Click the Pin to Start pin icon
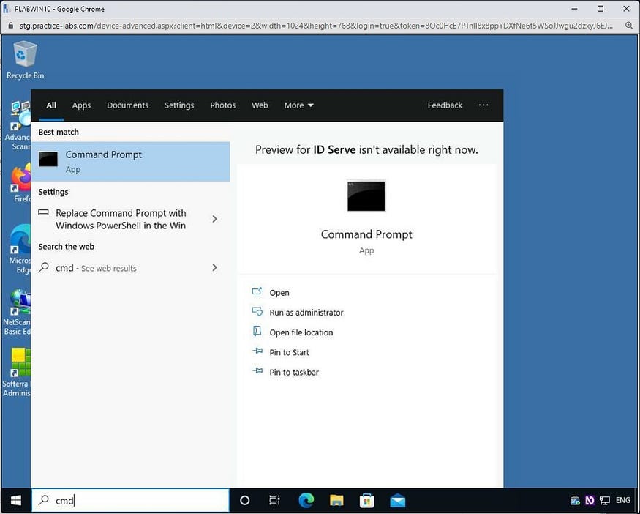Screen dimensions: 640x514 click(x=257, y=351)
